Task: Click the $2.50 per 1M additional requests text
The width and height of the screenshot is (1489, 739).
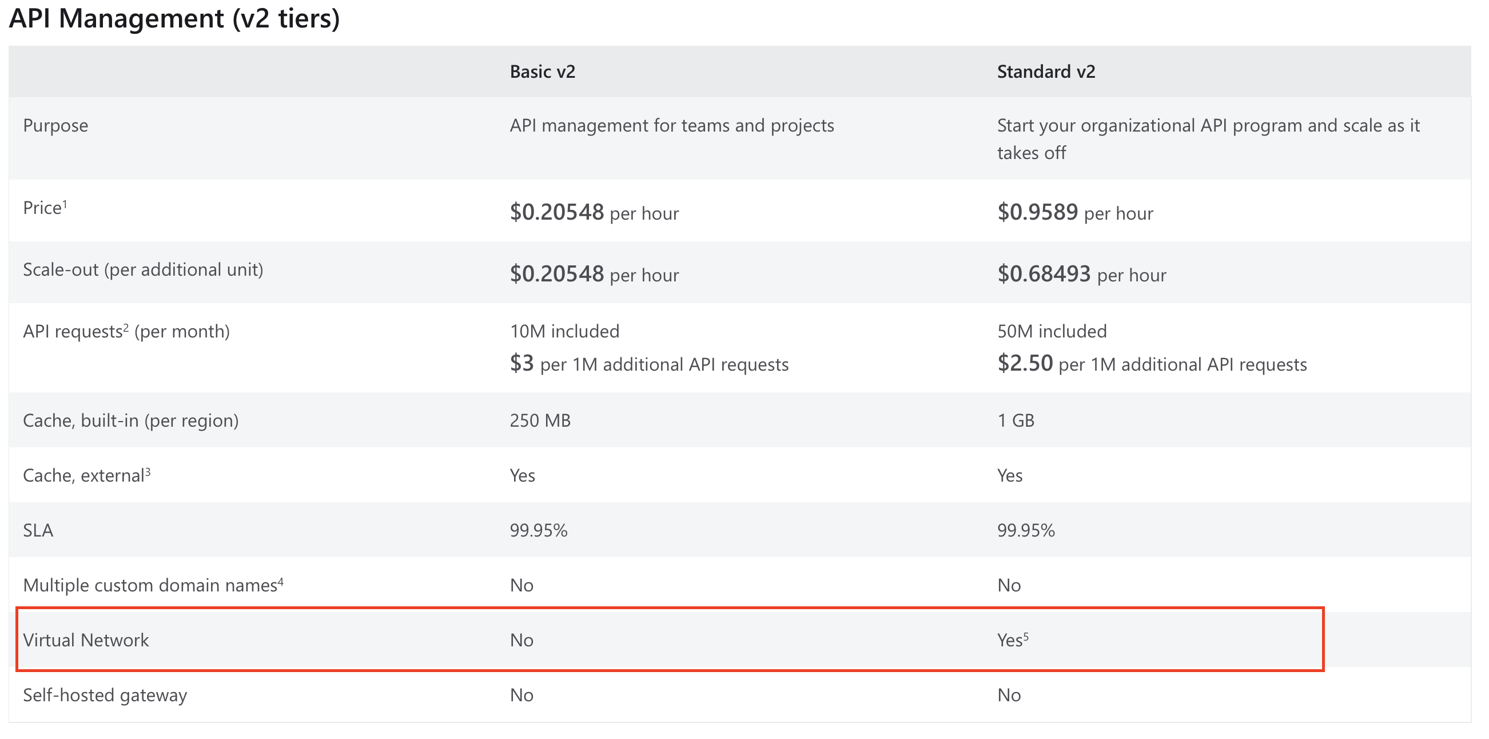Action: pyautogui.click(x=1152, y=364)
